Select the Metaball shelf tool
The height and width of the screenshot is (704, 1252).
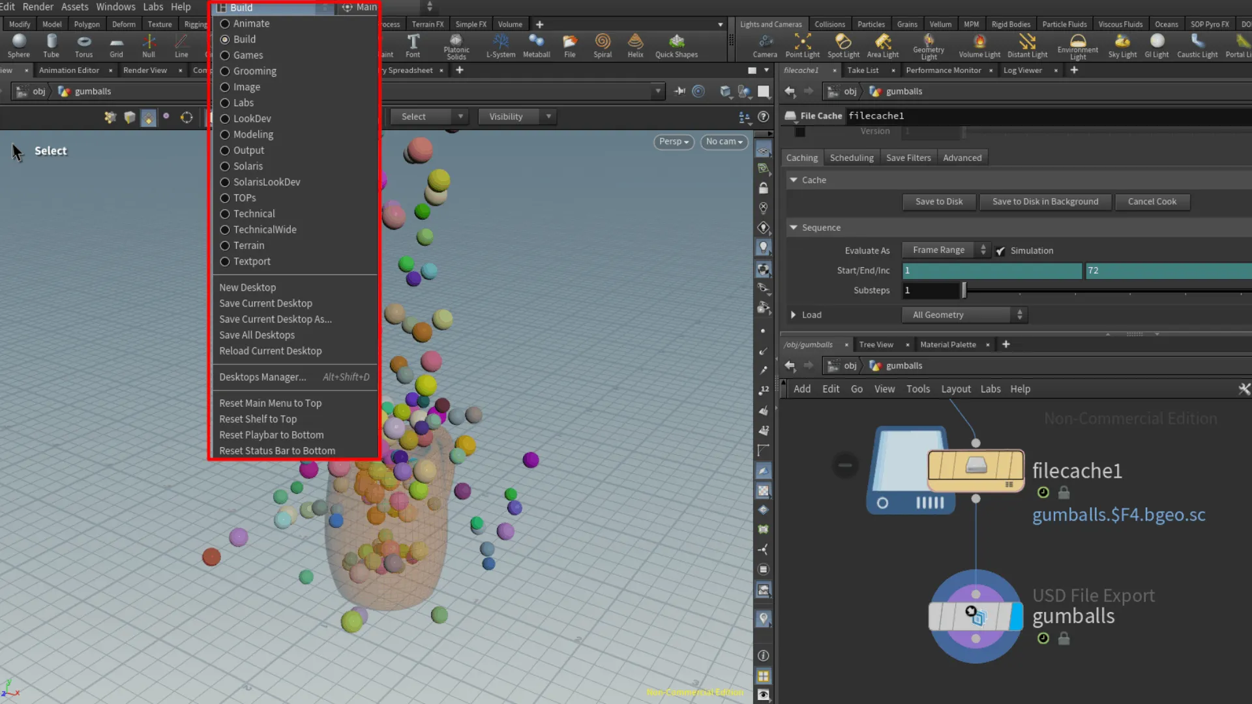coord(536,46)
